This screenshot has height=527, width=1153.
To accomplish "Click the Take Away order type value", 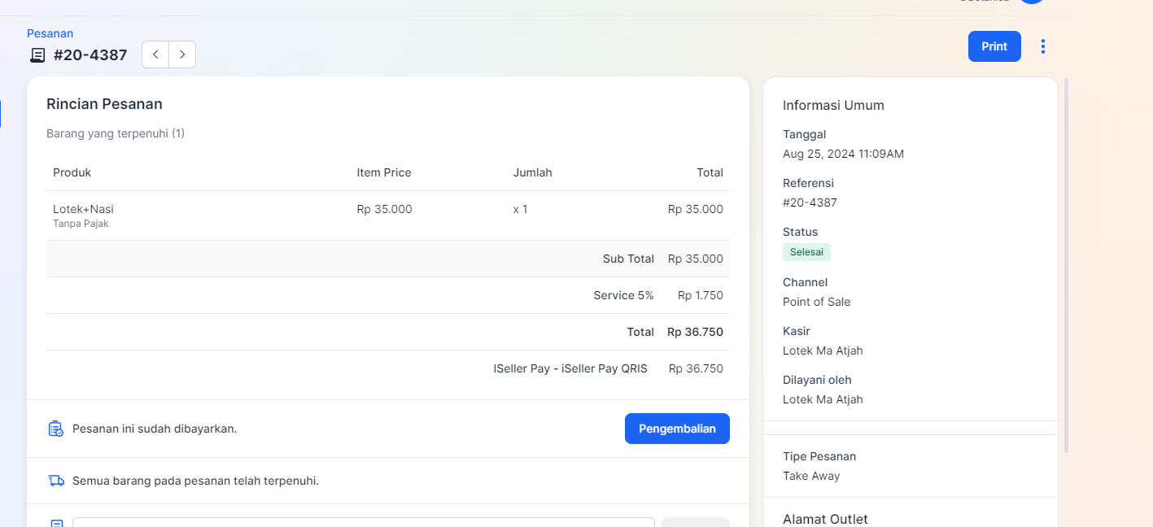I will pos(811,476).
